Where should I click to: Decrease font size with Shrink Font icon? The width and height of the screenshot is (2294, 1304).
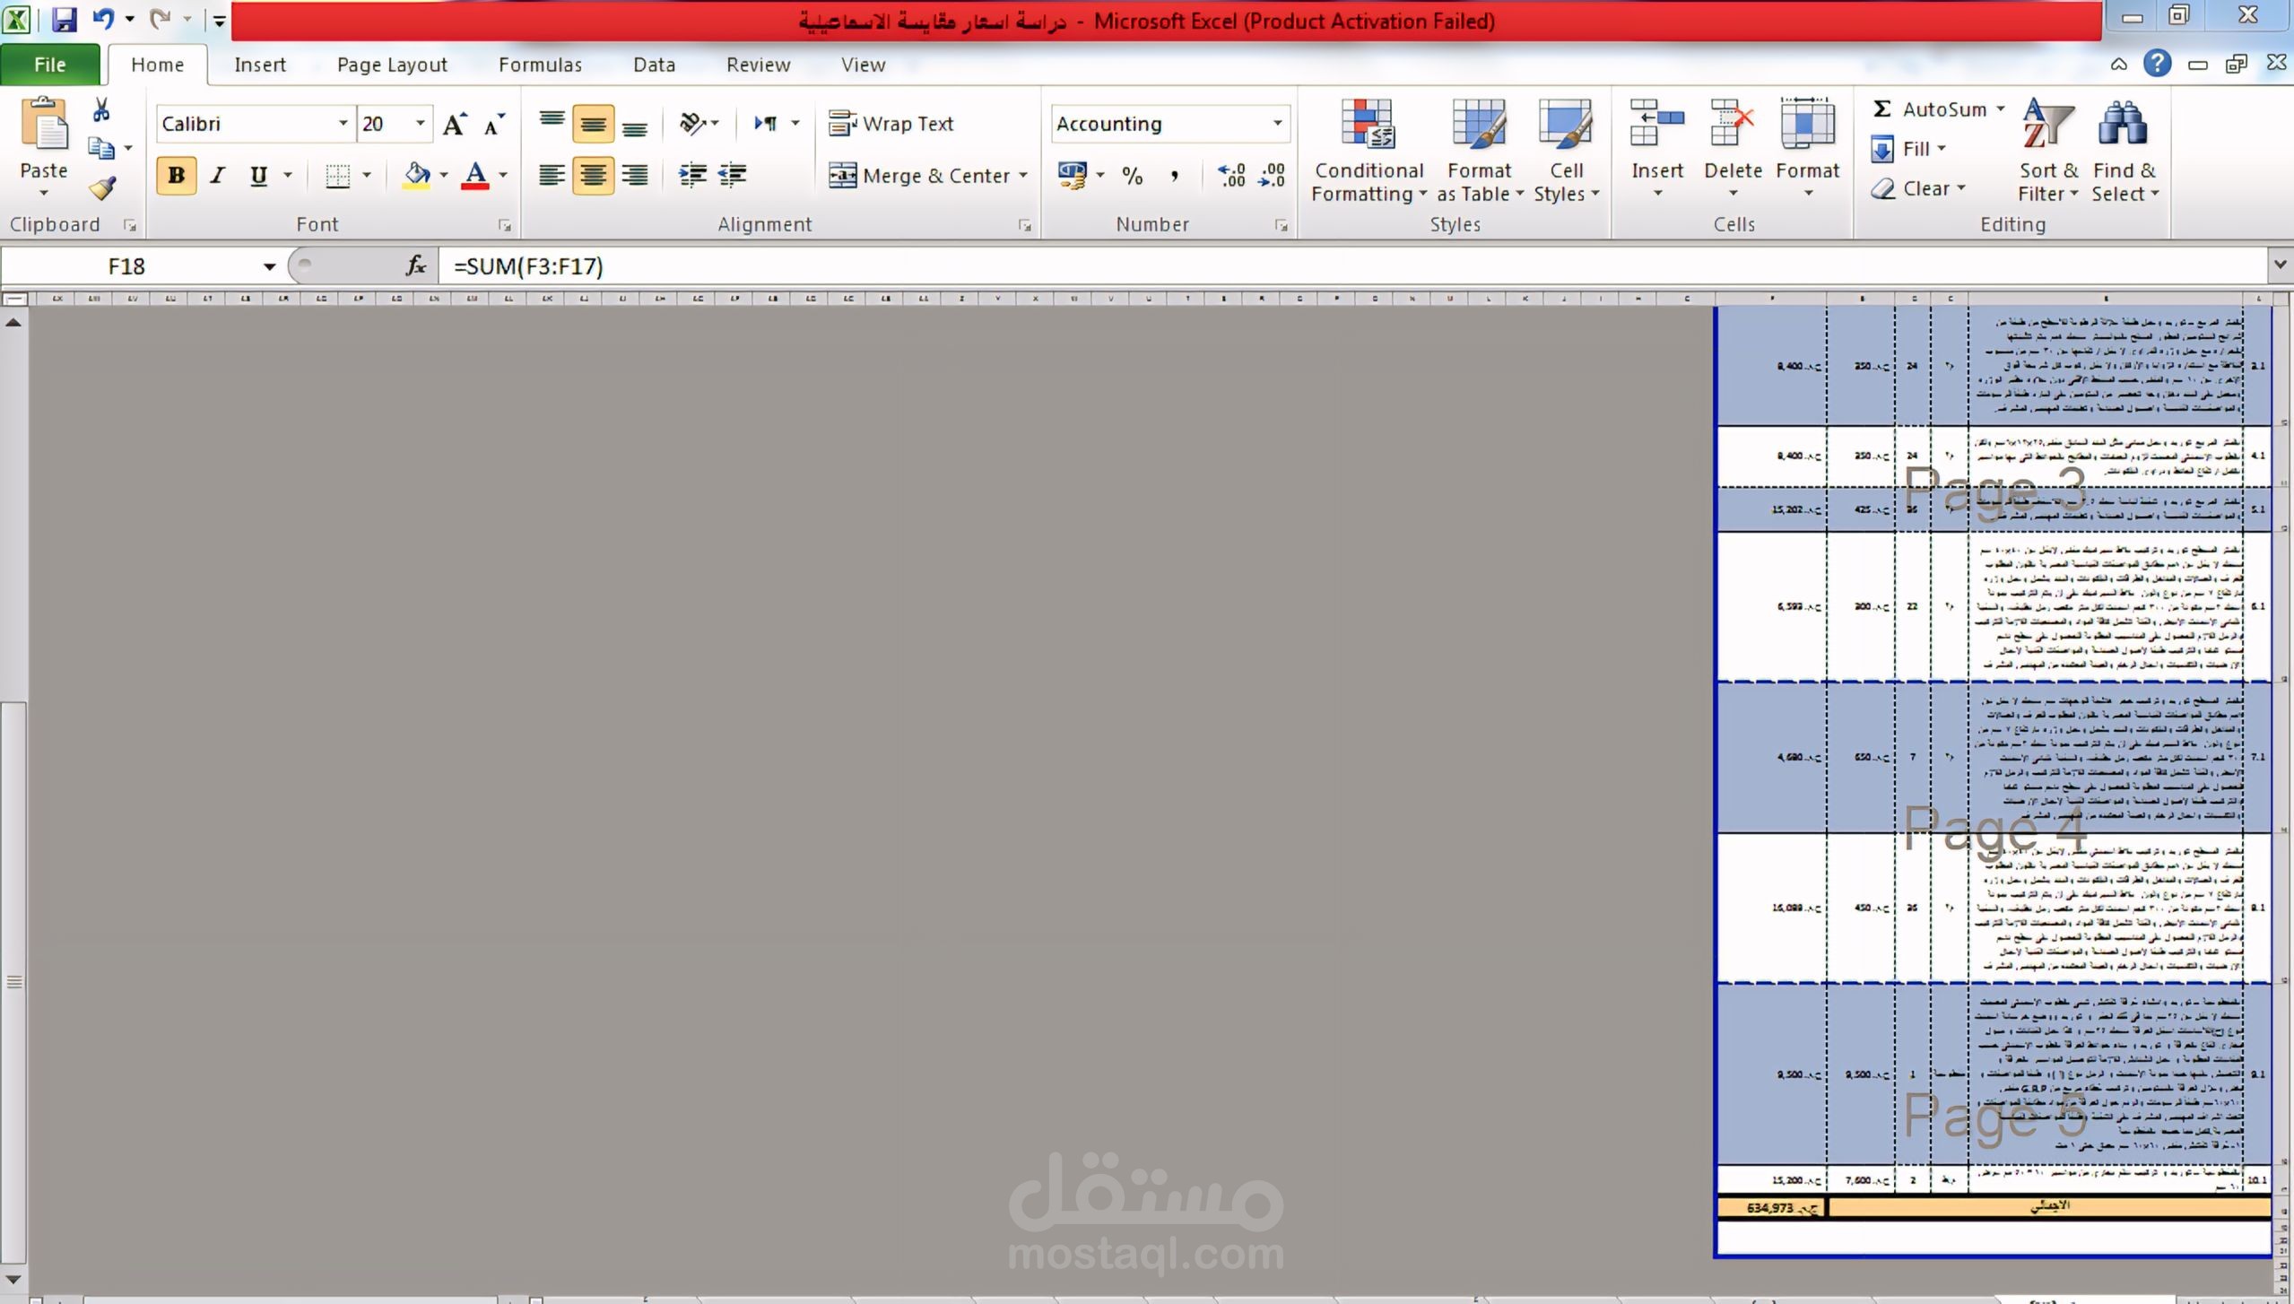point(494,124)
